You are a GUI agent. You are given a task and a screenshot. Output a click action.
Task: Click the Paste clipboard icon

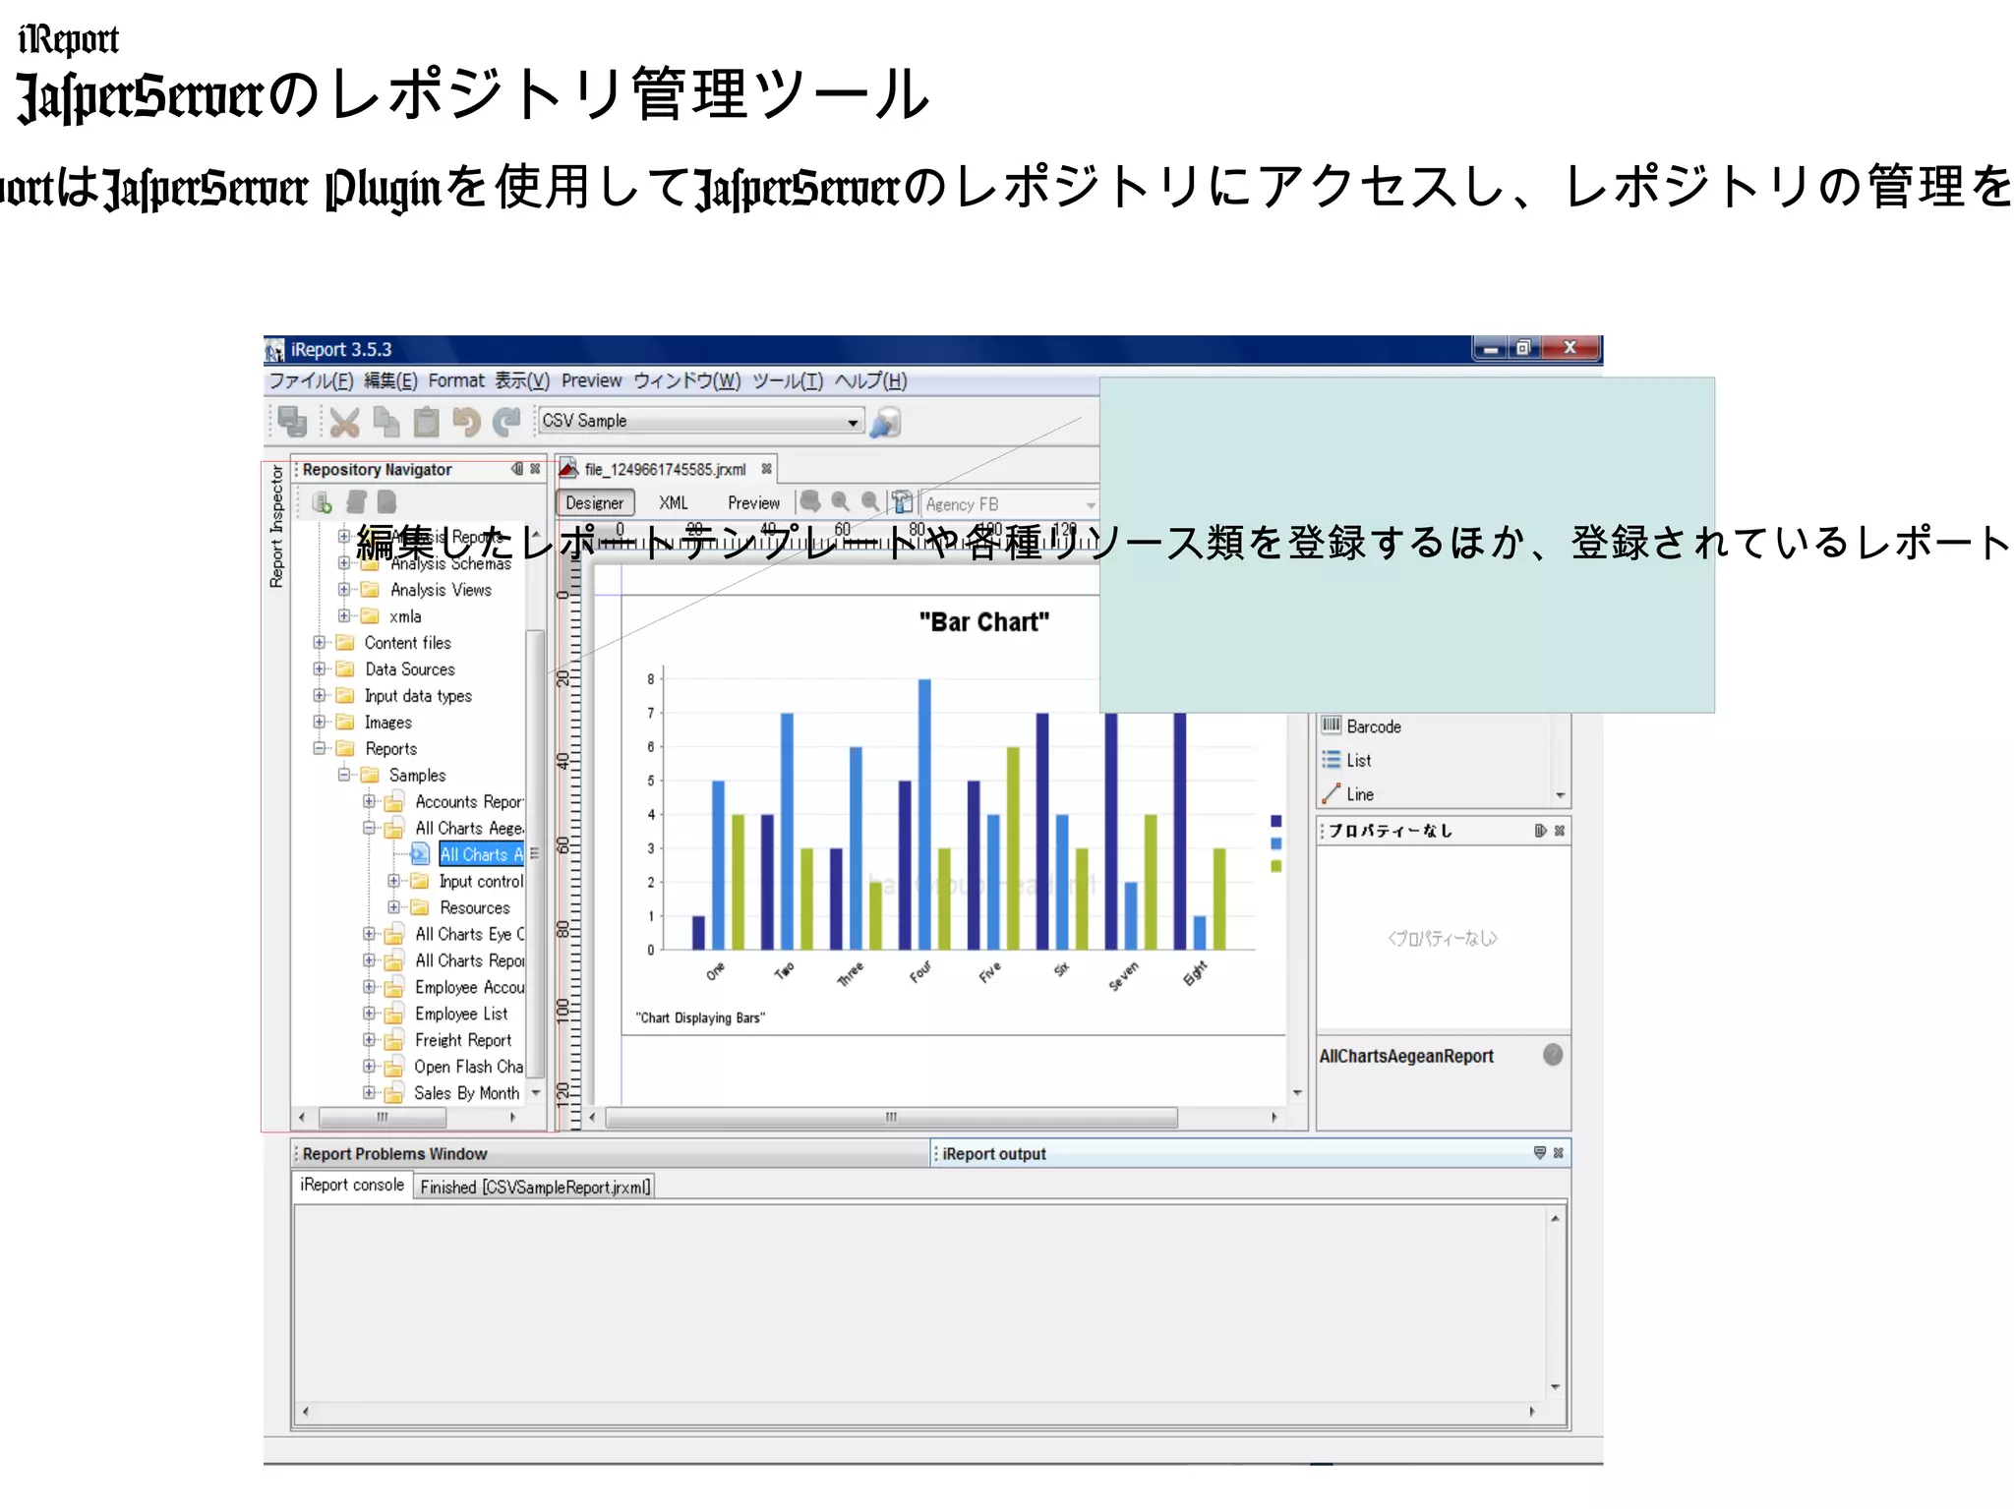[x=426, y=422]
